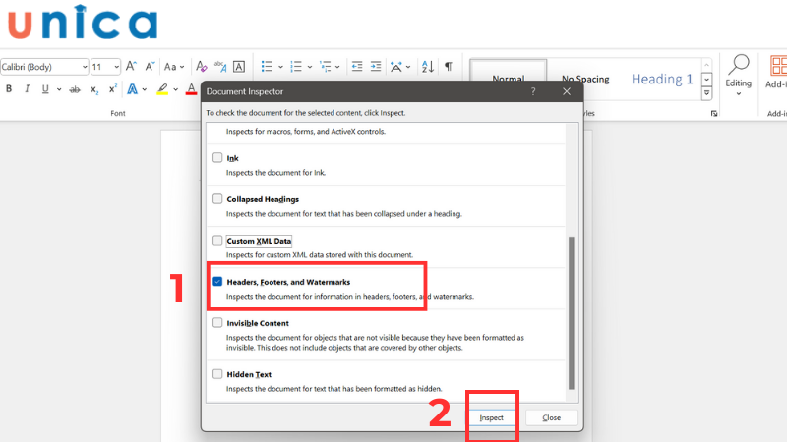Apply the Heading 1 style

tap(661, 79)
